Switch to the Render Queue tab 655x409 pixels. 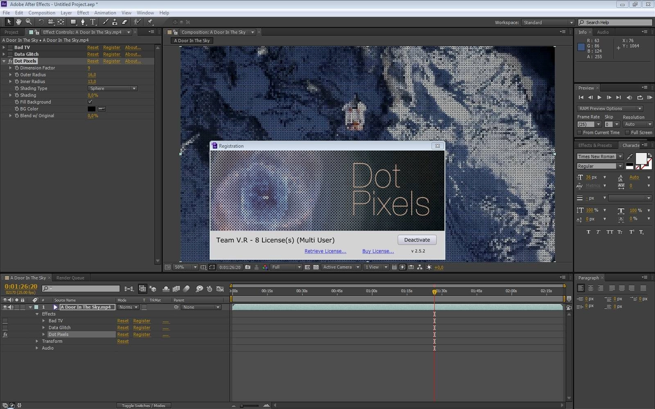tap(70, 278)
